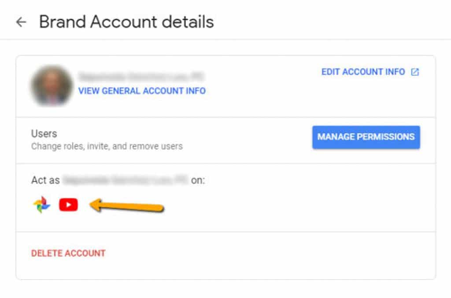Viewport: 451px width, 298px height.
Task: Click the word 'details' in page title
Action: 188,22
